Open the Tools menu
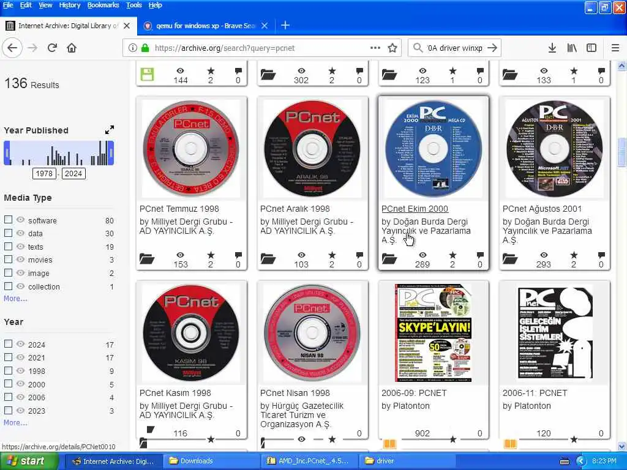 point(134,5)
